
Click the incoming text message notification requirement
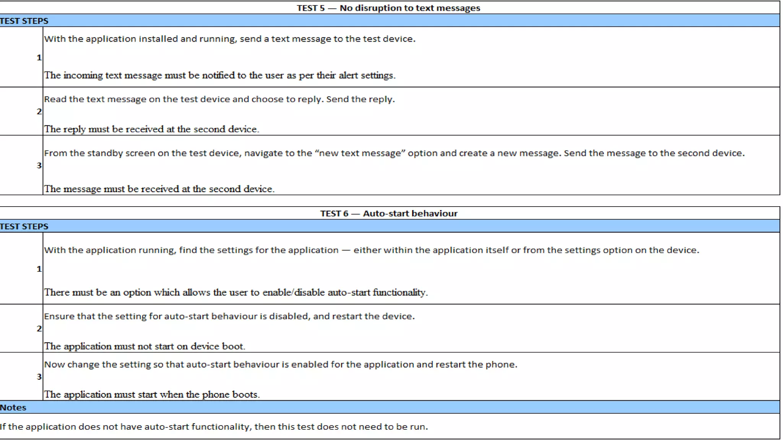click(x=220, y=75)
